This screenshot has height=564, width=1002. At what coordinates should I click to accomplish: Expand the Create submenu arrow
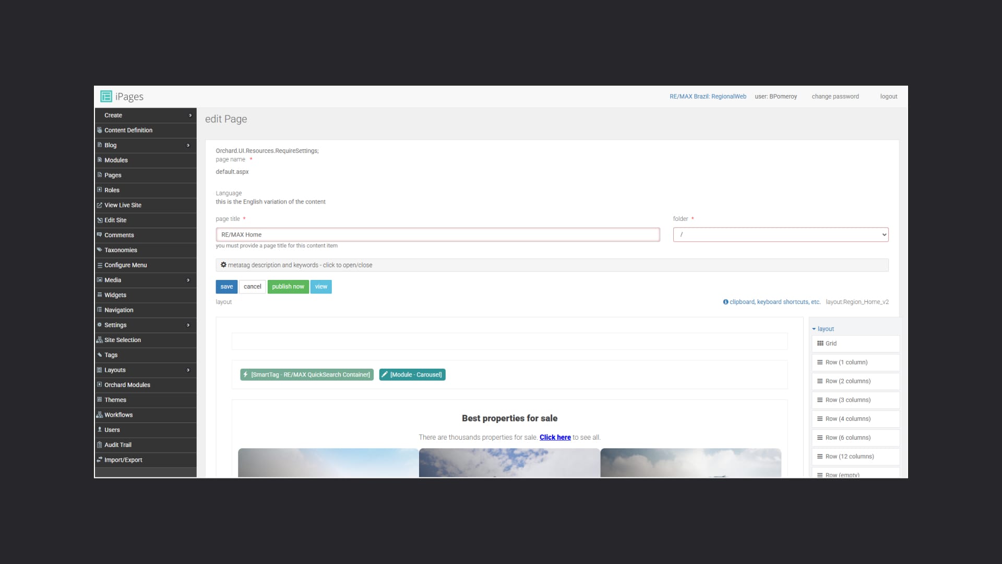coord(190,115)
